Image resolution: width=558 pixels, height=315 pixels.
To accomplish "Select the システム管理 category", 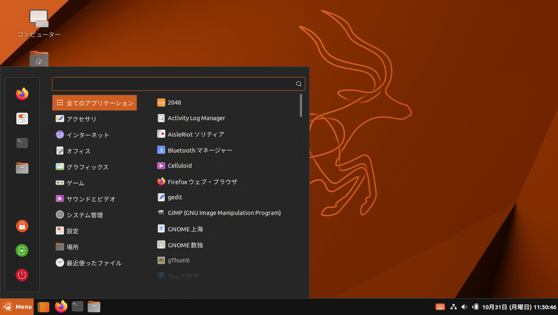I will pos(94,215).
